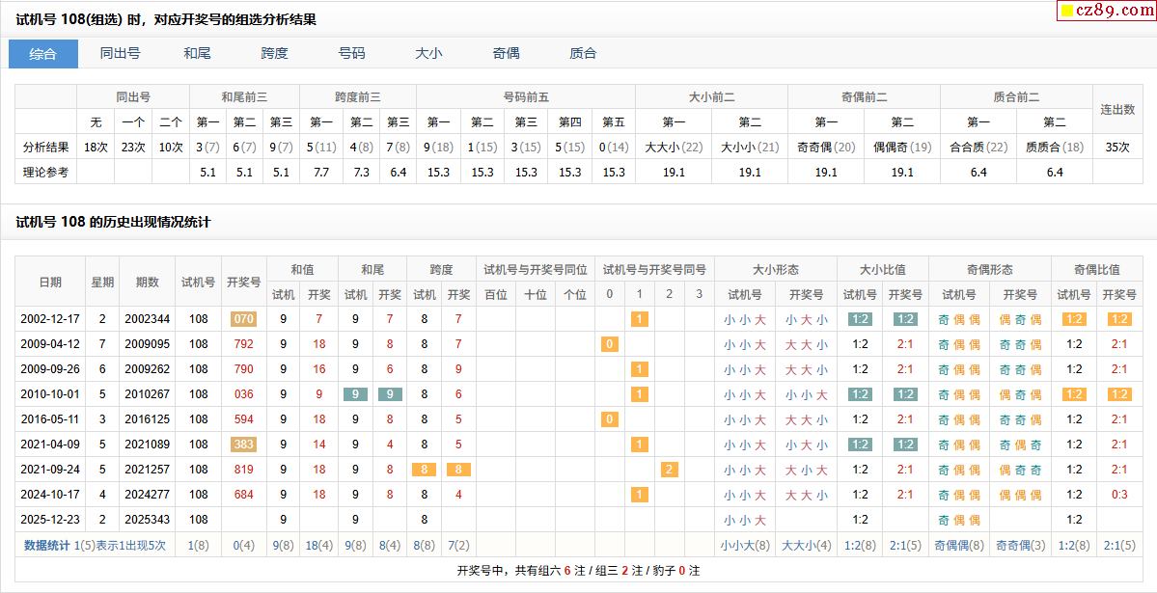The height and width of the screenshot is (593, 1157).
Task: Click the highlighted draw number 383
Action: [x=243, y=445]
